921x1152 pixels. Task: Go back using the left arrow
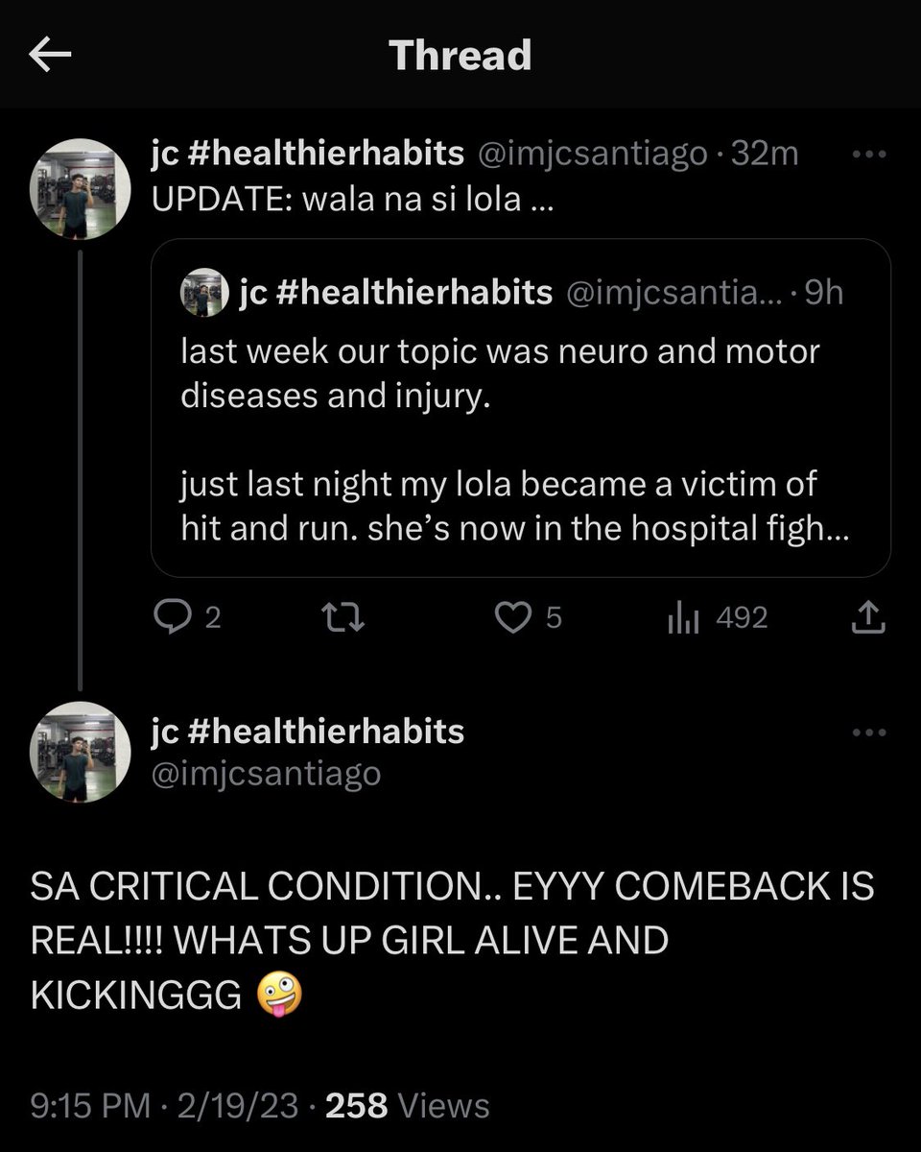[x=51, y=56]
